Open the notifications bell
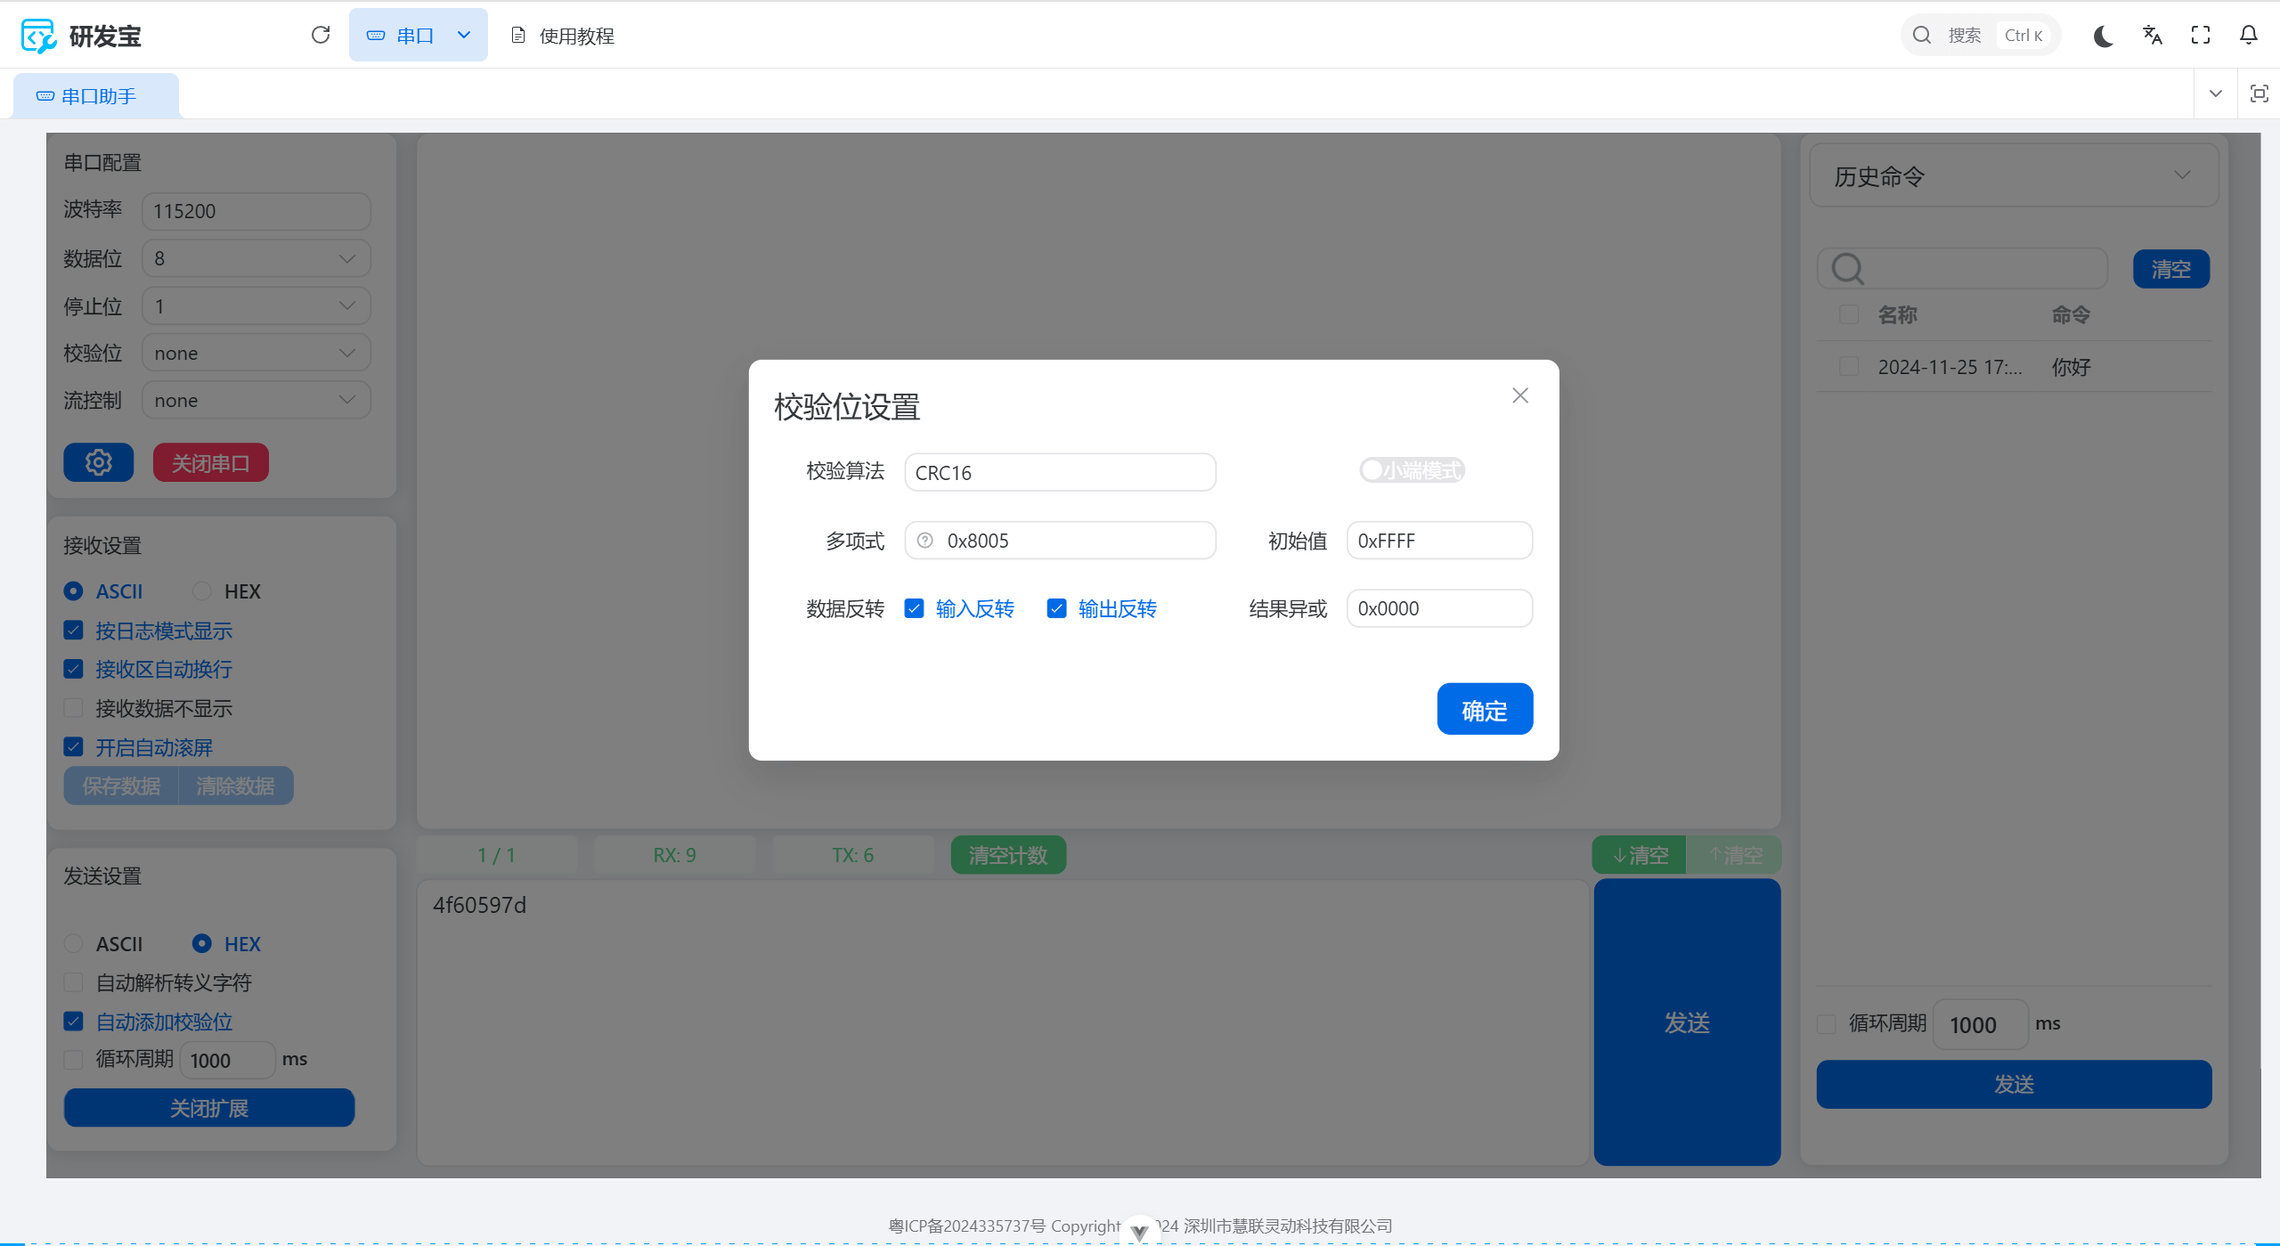2280x1246 pixels. [x=2249, y=36]
